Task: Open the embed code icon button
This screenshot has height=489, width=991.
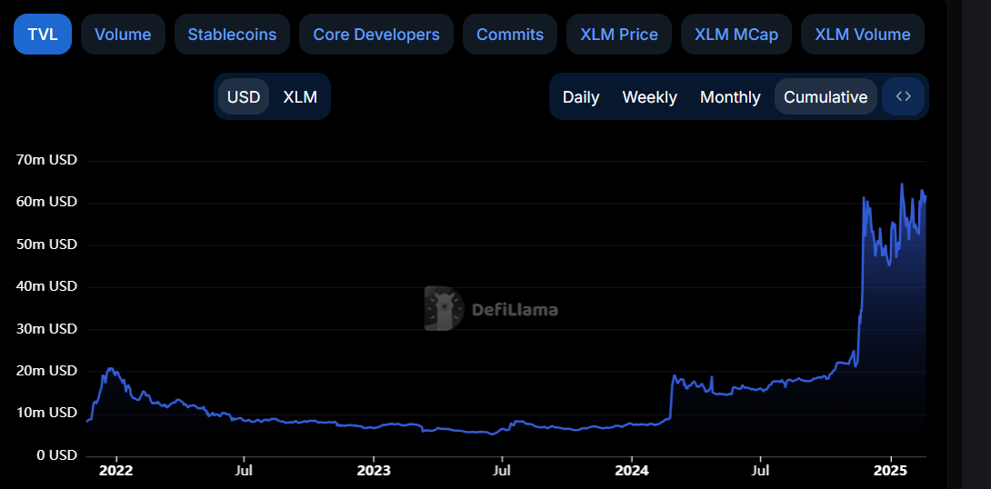Action: (903, 96)
